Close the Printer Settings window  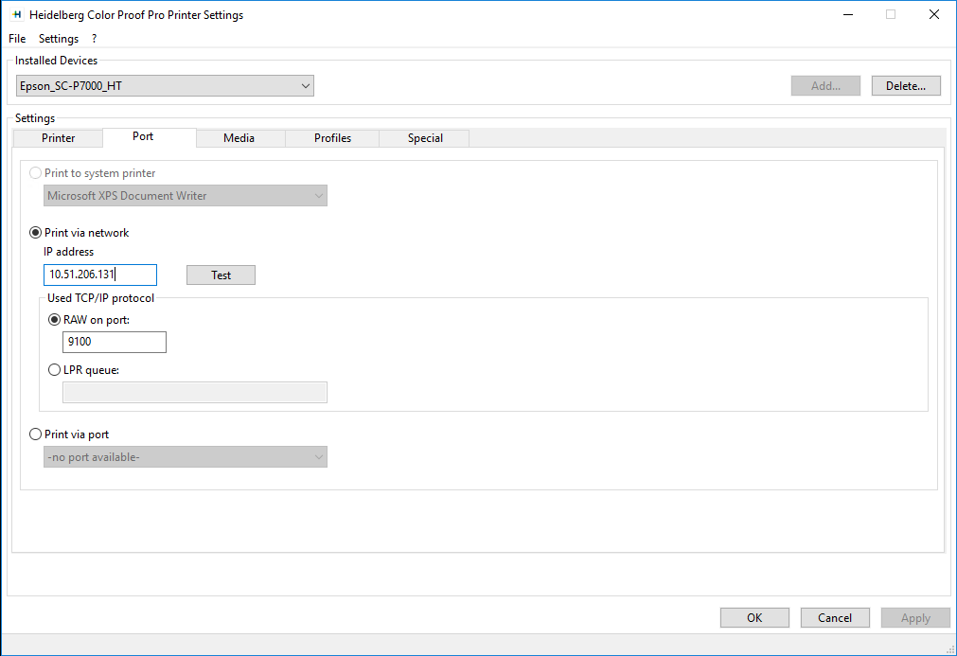point(933,14)
